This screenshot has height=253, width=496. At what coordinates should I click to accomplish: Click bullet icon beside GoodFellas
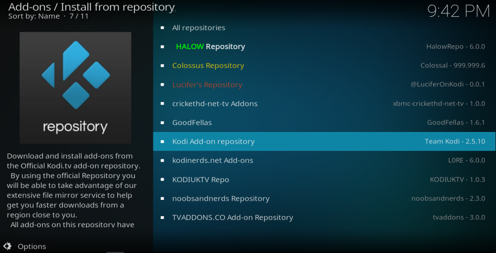[162, 123]
